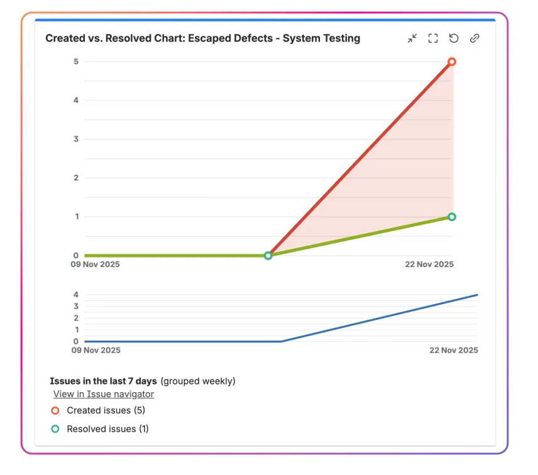Screen dimensions: 538x475
Task: Click the green data point at zero
Action: coord(268,255)
